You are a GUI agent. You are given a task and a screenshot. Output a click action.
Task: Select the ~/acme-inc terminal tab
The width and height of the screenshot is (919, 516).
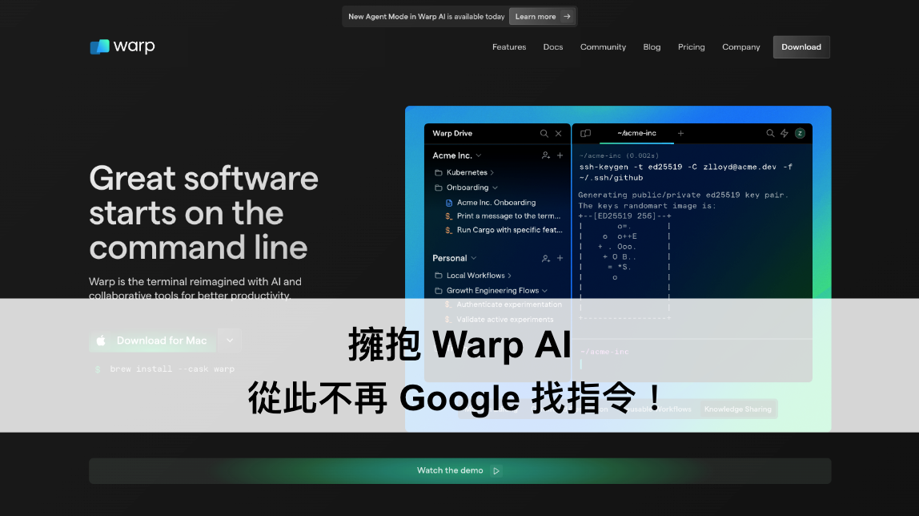638,133
